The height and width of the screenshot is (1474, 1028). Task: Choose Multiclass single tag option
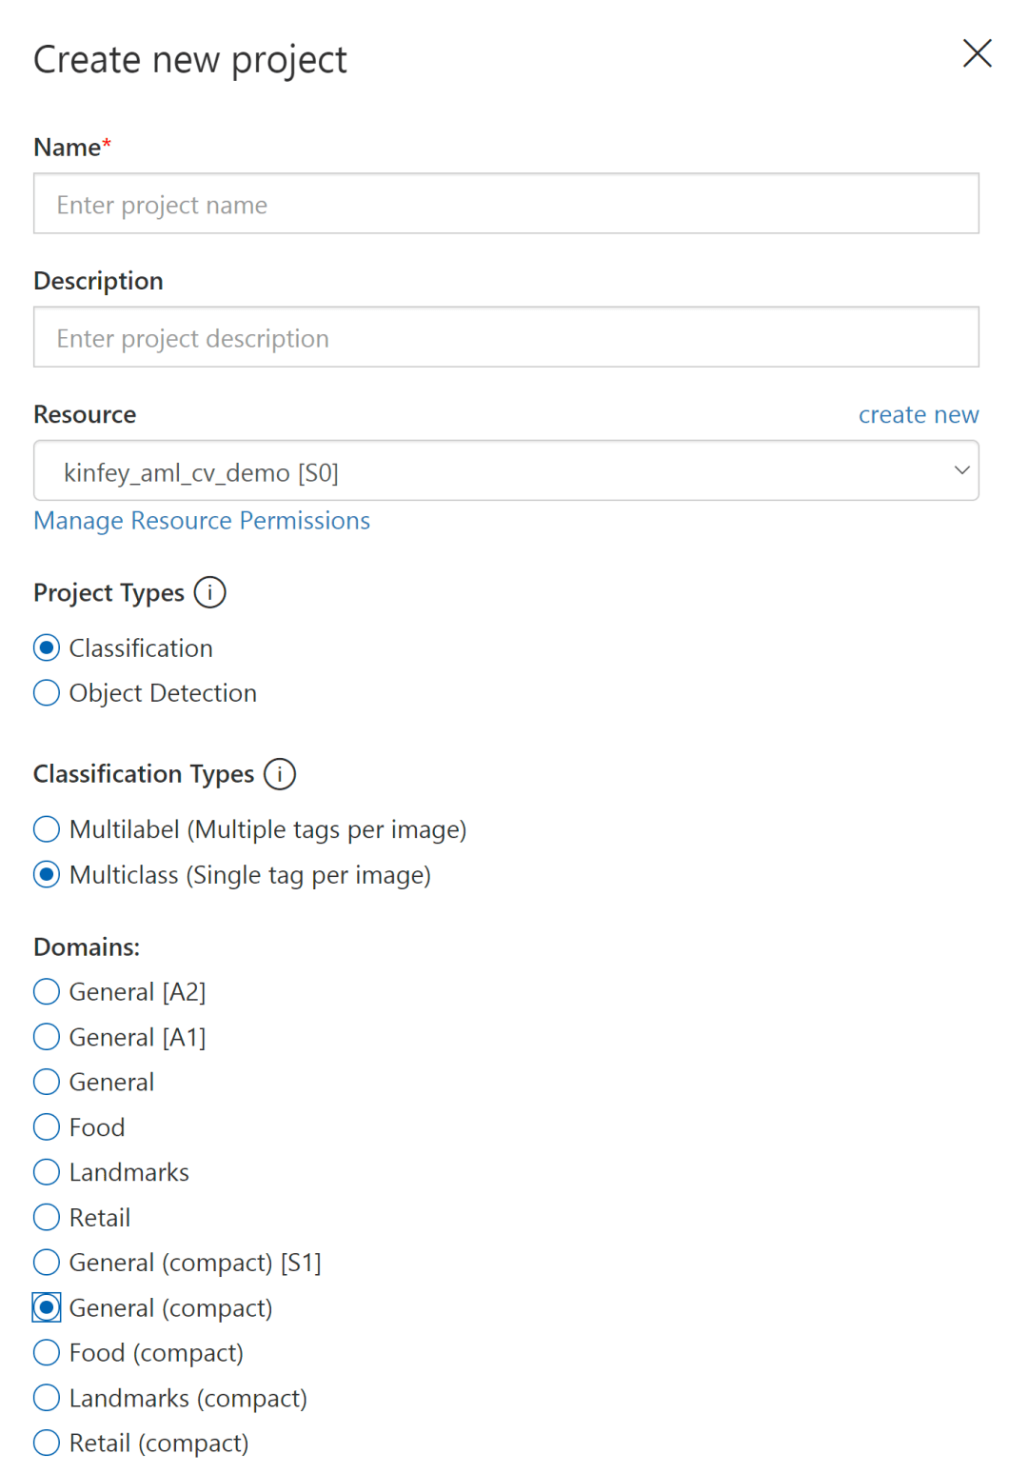coord(47,875)
